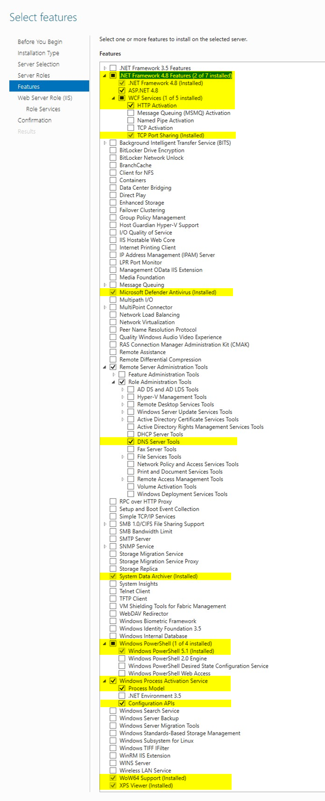Screen dimensions: 325x801
Task: Tick RPC over HTTP Proxy checkbox
Action: pos(113,501)
